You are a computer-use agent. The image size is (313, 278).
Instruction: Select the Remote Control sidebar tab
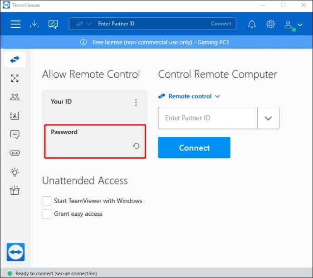15,60
